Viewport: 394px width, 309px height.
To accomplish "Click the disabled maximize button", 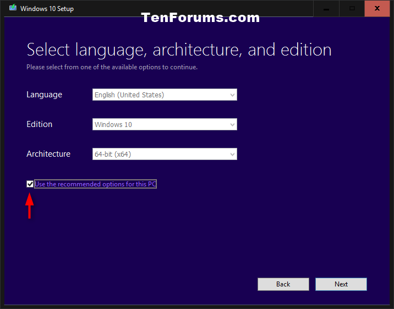I will [352, 9].
